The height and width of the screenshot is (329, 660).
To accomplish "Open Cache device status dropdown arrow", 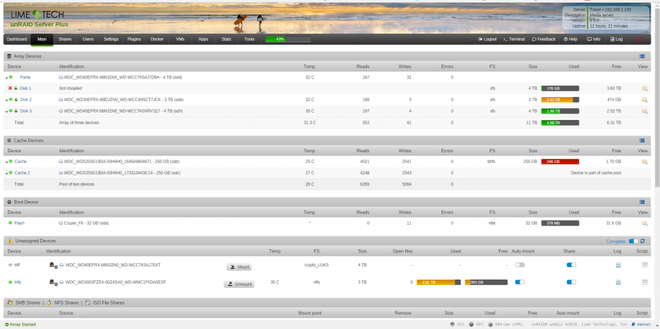I will point(7,162).
